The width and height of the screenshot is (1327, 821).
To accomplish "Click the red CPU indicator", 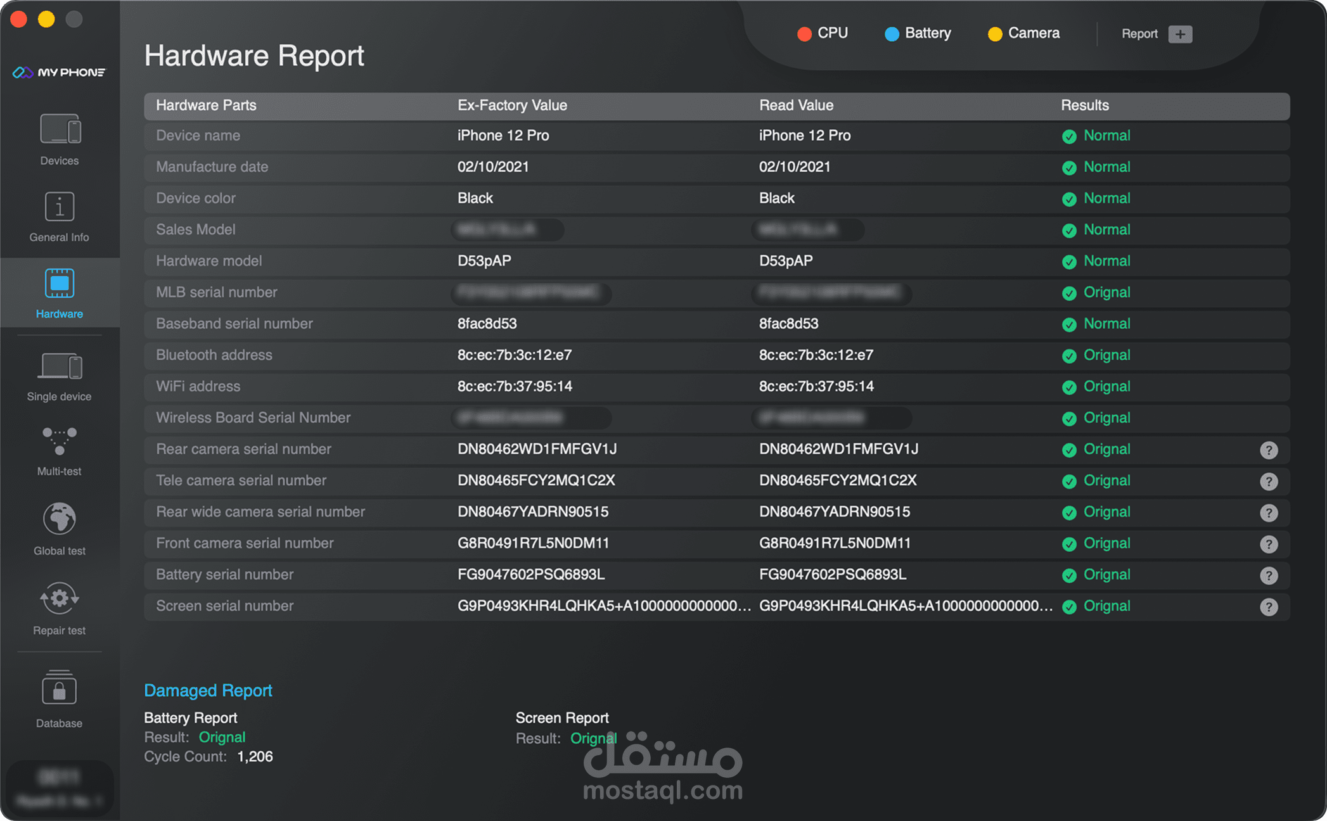I will [804, 34].
